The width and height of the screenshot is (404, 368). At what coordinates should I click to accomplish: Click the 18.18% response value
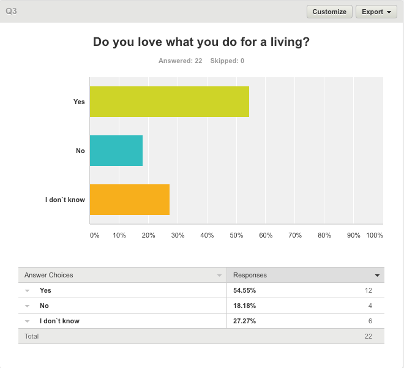[244, 306]
